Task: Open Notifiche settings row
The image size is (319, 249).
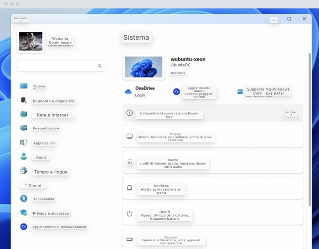Action: coord(213,188)
